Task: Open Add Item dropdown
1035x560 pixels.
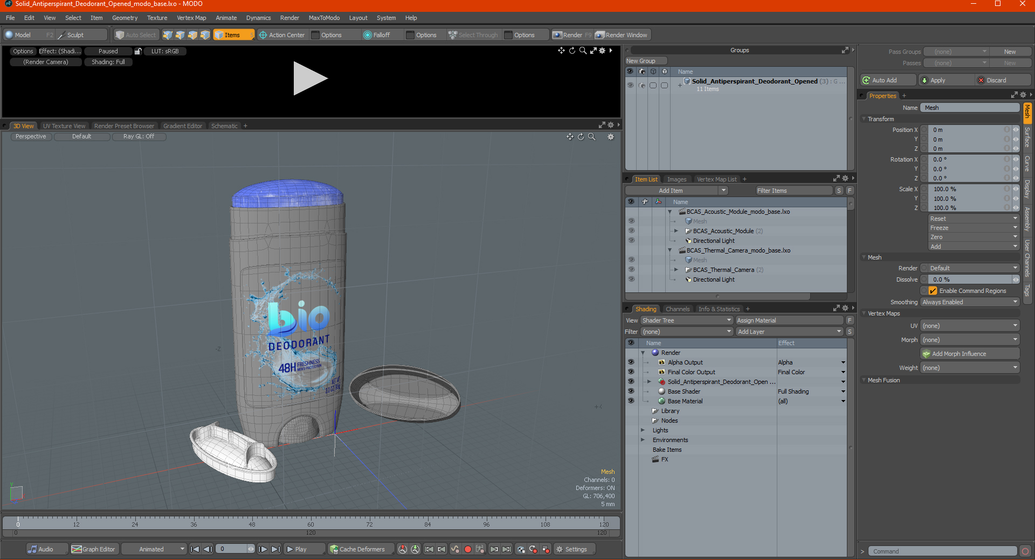Action: pos(677,191)
